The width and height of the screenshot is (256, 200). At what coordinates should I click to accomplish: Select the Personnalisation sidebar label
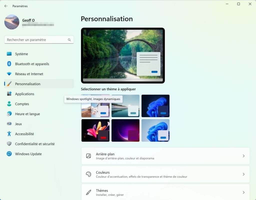click(27, 84)
